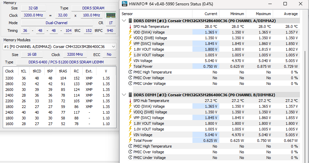Click lightning icon for DIMM #1 1.8V VOUT Voltage
The image size is (309, 163).
130,49
